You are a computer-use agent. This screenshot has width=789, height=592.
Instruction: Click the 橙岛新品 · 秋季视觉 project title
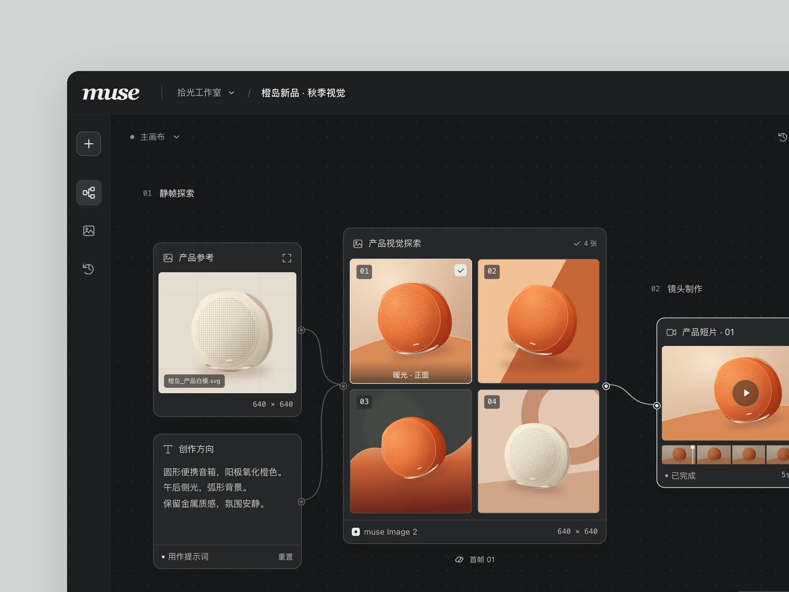pyautogui.click(x=303, y=93)
